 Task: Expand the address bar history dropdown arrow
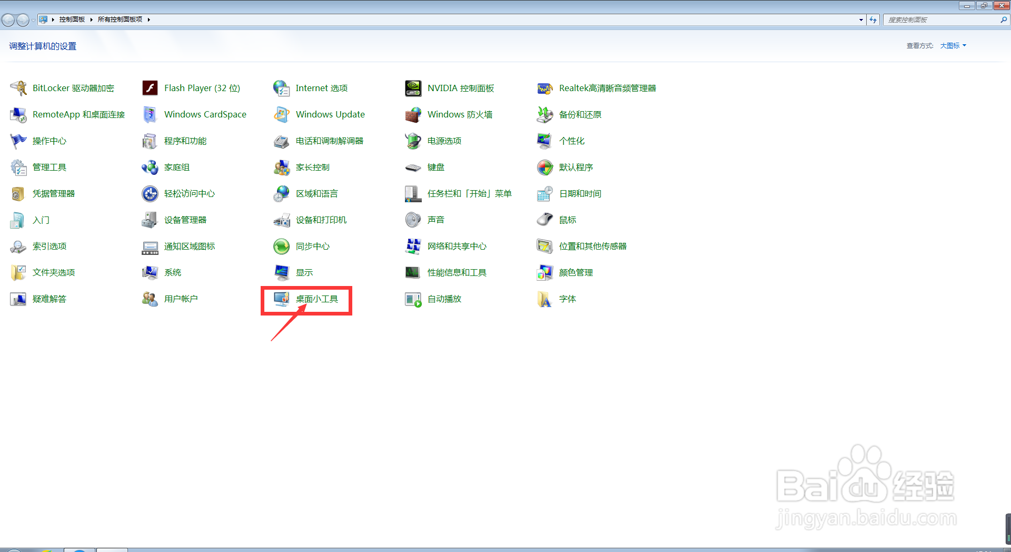[861, 19]
